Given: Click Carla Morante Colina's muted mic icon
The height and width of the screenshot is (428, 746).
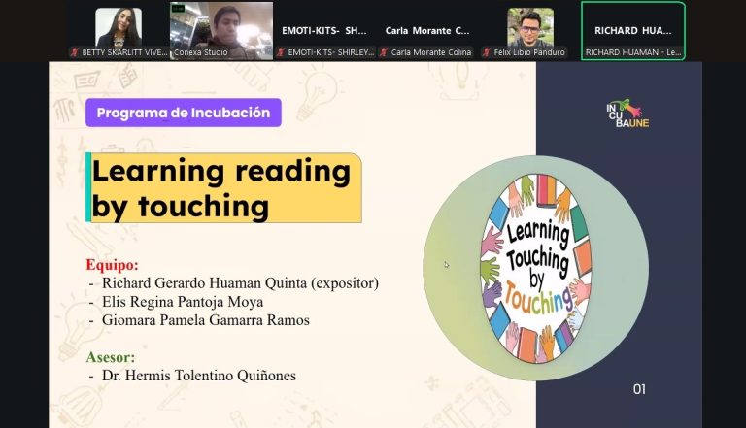Looking at the screenshot, I should [x=385, y=52].
